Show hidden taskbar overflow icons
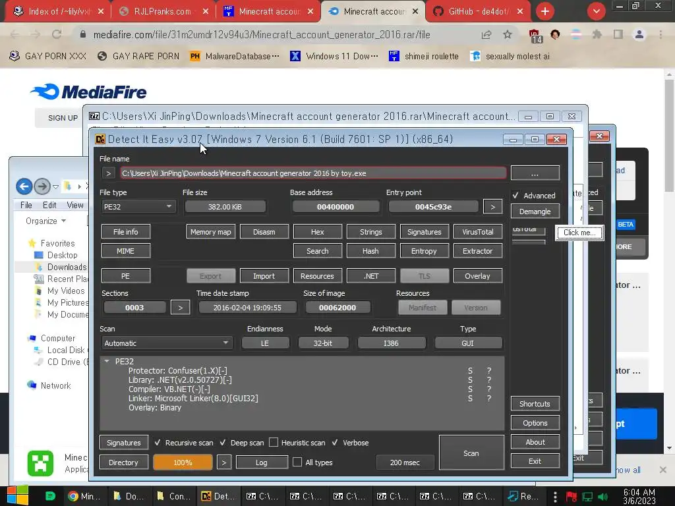 pyautogui.click(x=555, y=497)
